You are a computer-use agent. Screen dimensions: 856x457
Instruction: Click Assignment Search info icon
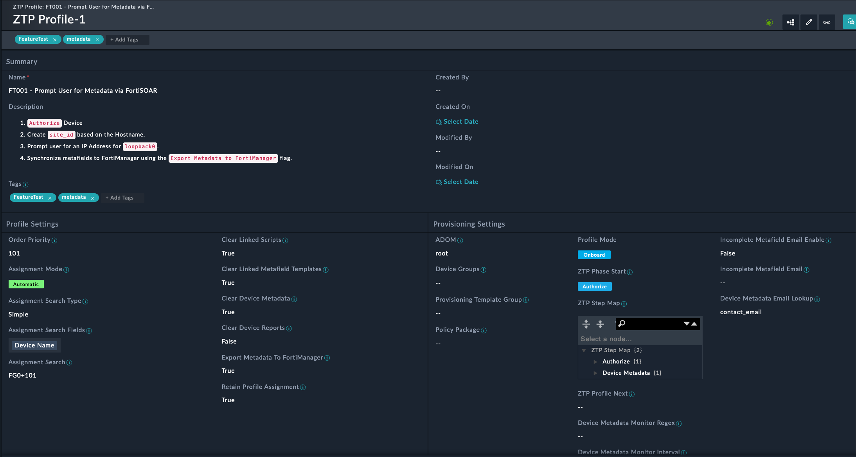(69, 363)
